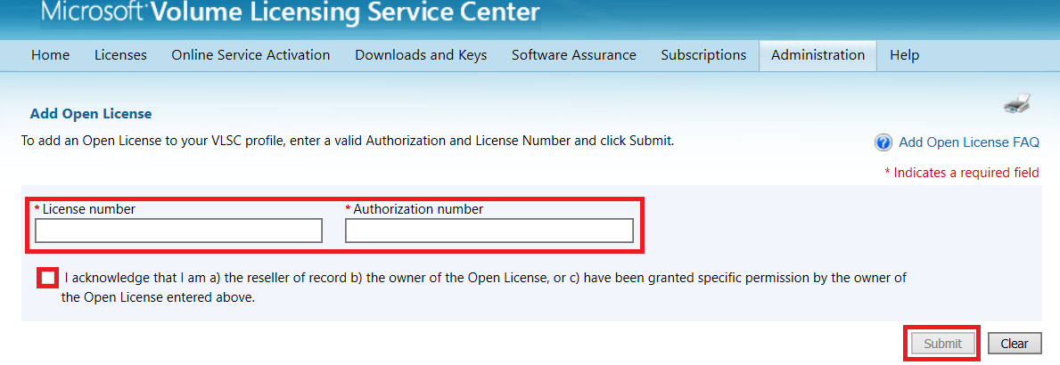Open the Add Open License FAQ link
The width and height of the screenshot is (1060, 365).
coord(969,142)
